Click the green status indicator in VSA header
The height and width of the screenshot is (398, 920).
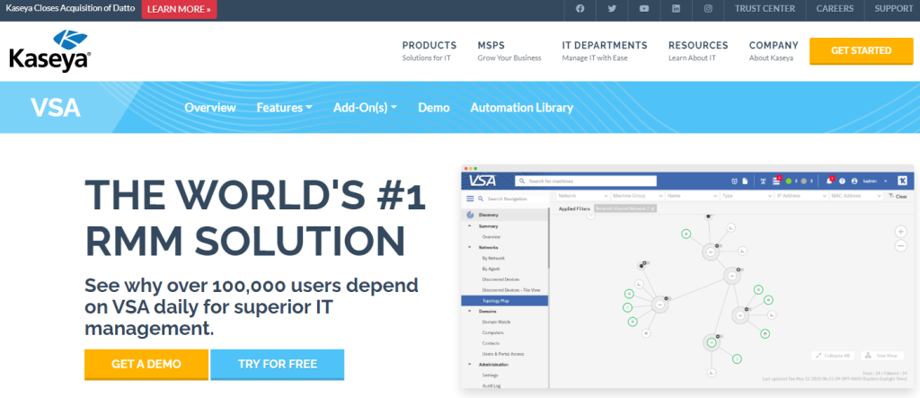[789, 181]
